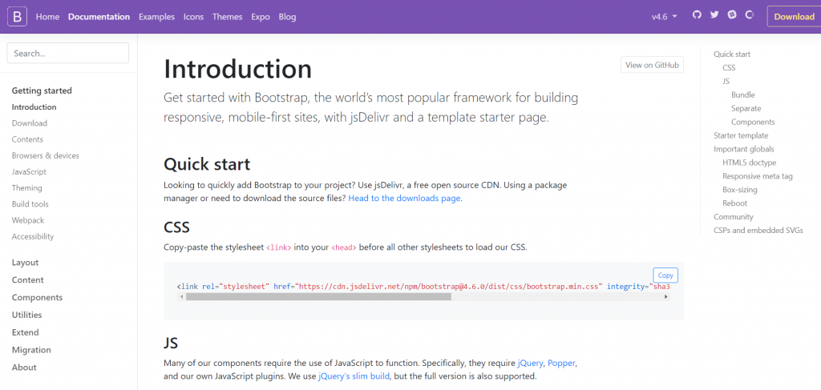Jump to Separate in table of contents
Screen dimensions: 821x390
[746, 109]
